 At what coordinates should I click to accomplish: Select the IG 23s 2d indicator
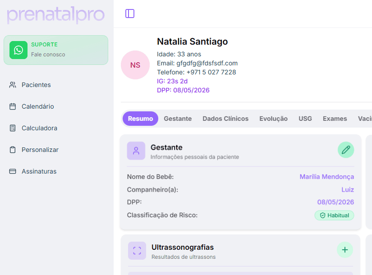(172, 81)
